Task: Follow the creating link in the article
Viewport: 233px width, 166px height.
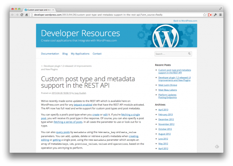Action: pos(134,136)
